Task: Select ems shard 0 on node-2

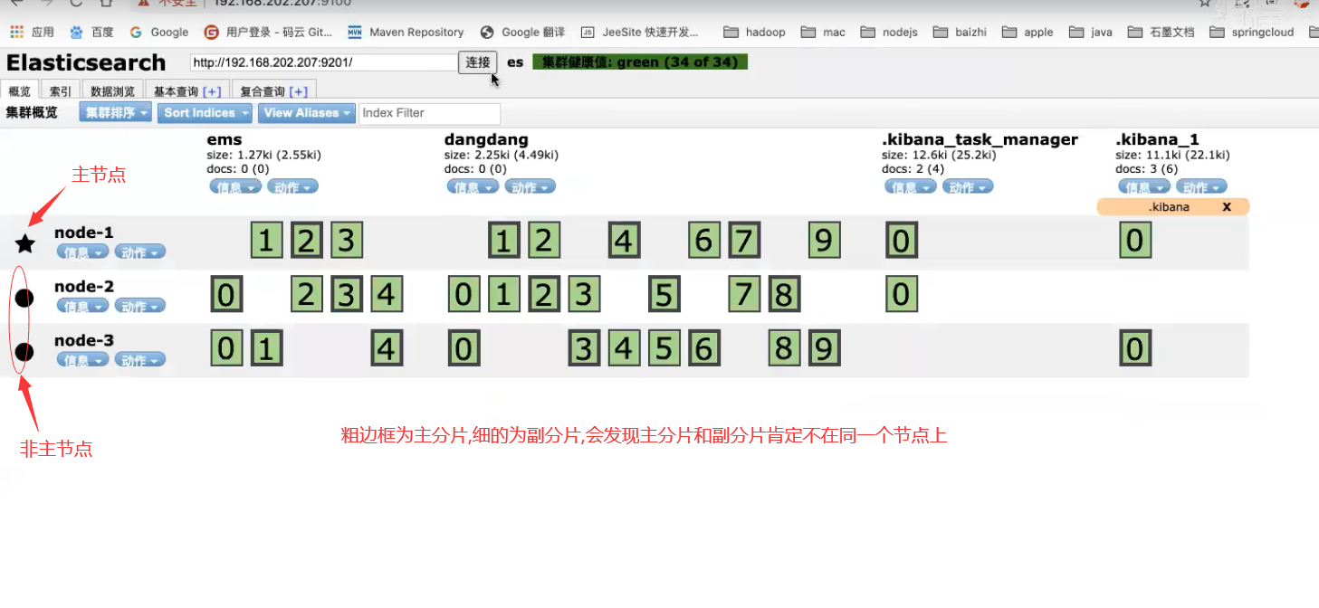Action: click(225, 295)
